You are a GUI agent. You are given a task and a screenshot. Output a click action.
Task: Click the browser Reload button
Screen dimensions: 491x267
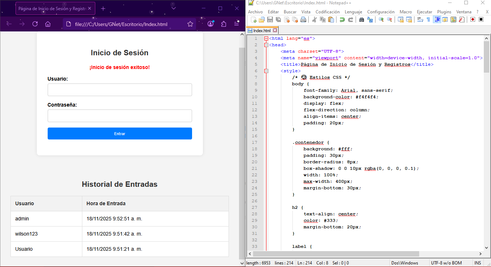35,24
